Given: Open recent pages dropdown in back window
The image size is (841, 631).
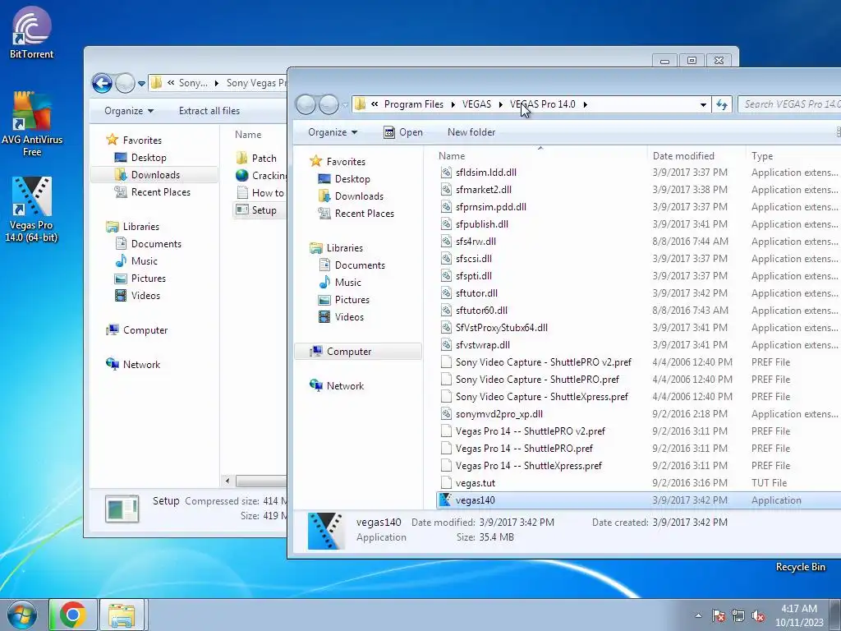Looking at the screenshot, I should 141,84.
